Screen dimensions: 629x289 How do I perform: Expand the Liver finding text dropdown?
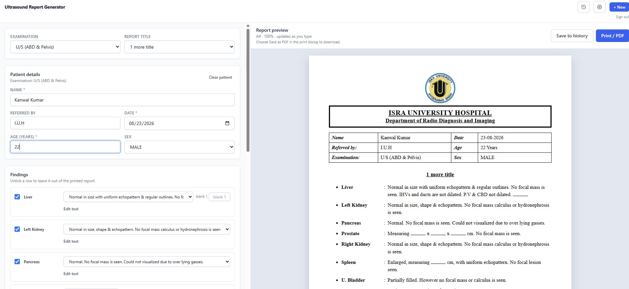128,197
